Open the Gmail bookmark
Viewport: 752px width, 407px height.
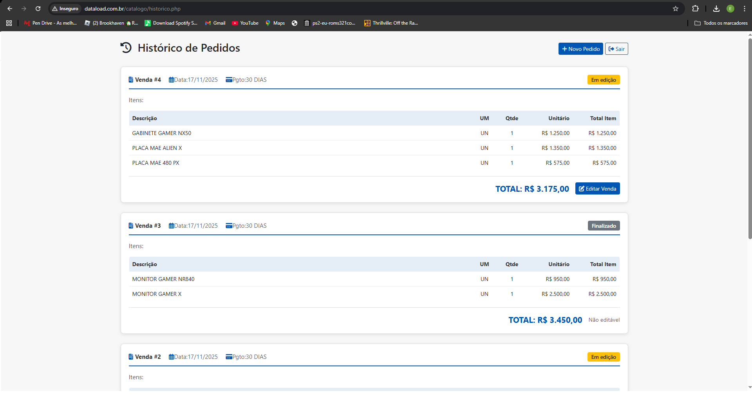coord(215,23)
